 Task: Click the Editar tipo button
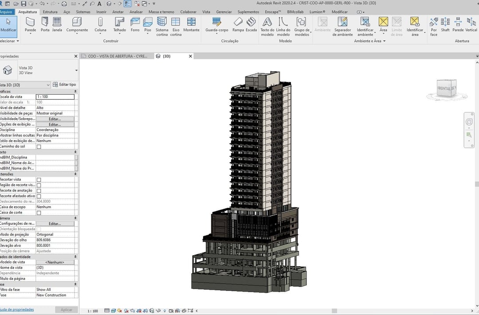[64, 85]
